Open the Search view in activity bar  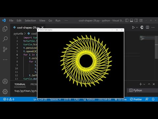5,39
